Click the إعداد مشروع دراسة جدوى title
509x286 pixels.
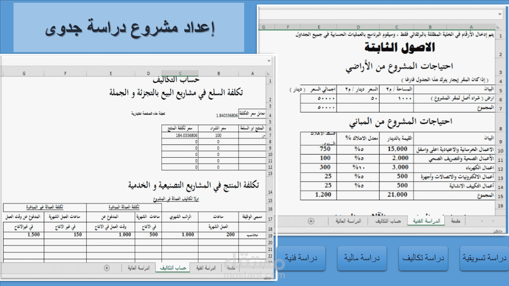tap(130, 28)
